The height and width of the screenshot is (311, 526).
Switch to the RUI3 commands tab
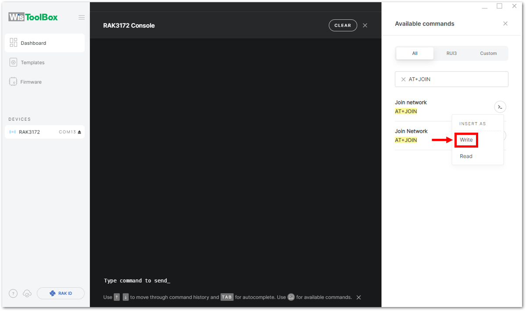pos(451,54)
